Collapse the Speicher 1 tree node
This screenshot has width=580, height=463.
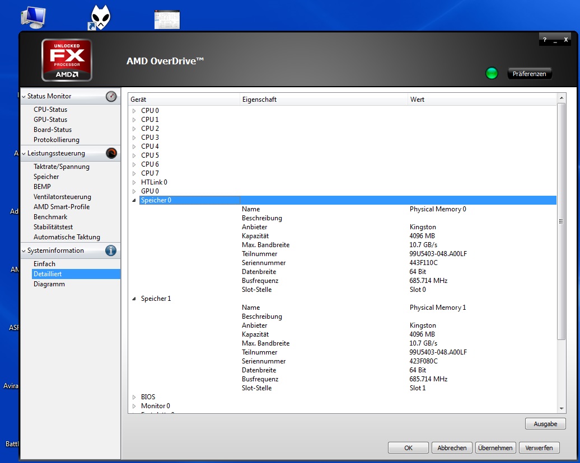pyautogui.click(x=134, y=299)
